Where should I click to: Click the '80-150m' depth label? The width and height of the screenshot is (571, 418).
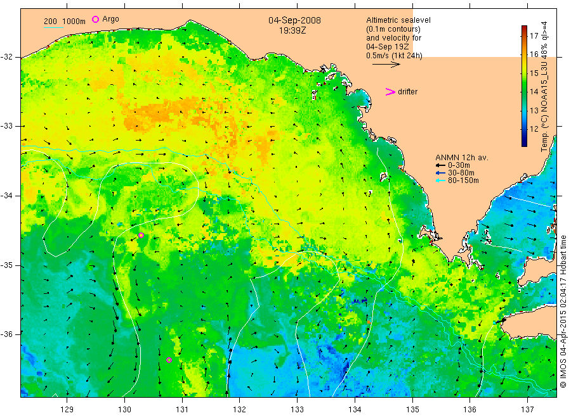(463, 180)
